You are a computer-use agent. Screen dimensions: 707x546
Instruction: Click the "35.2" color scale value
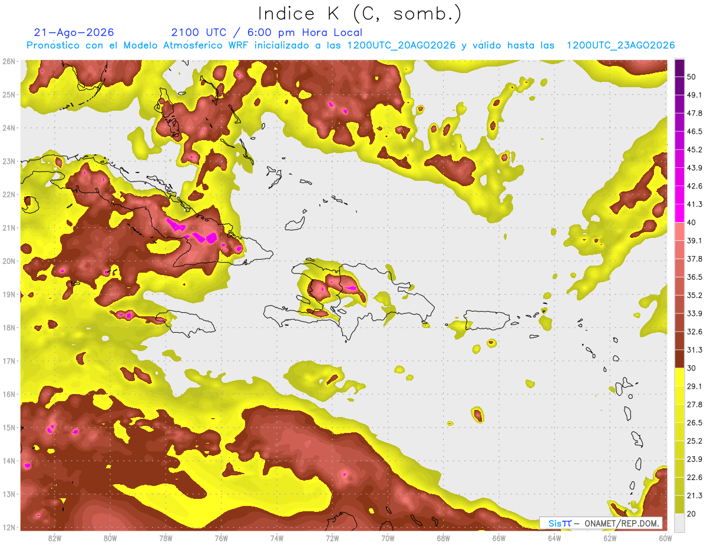pos(695,295)
